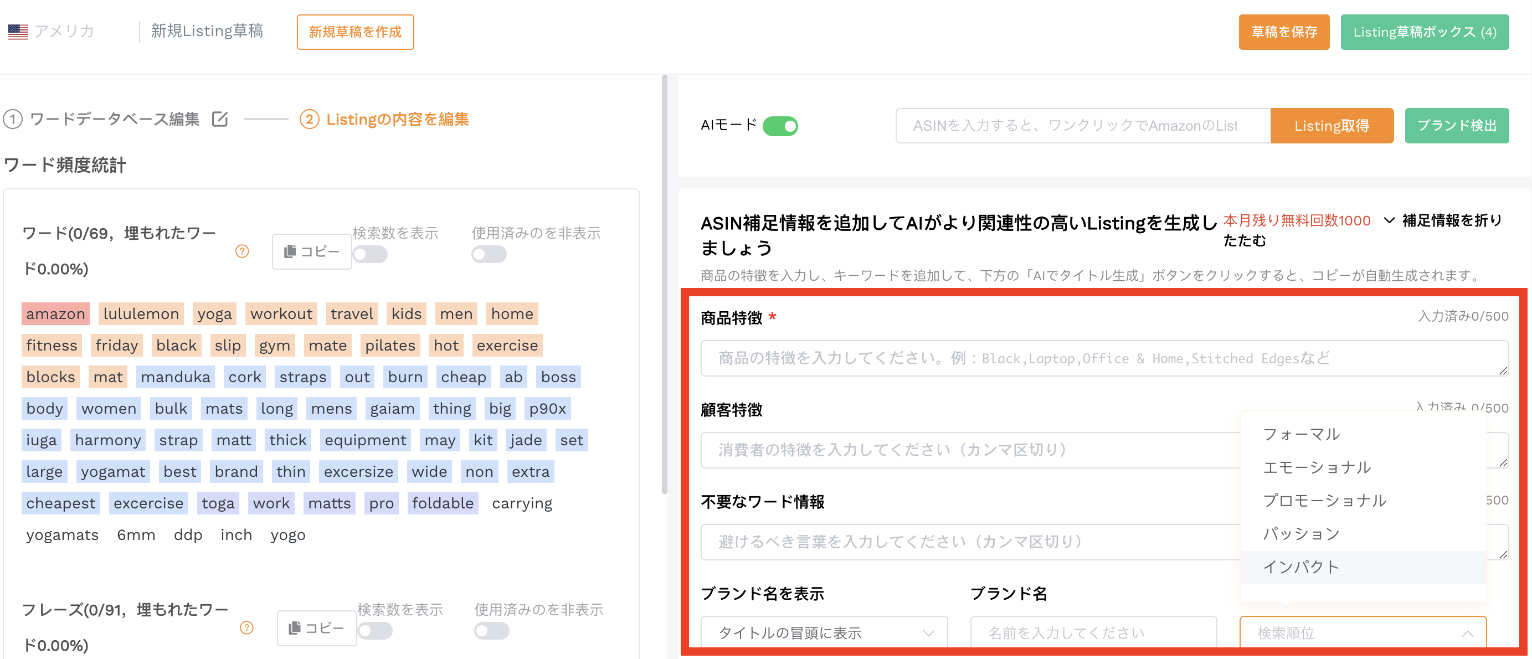Click the yogo word
This screenshot has height=659, width=1532.
(288, 535)
